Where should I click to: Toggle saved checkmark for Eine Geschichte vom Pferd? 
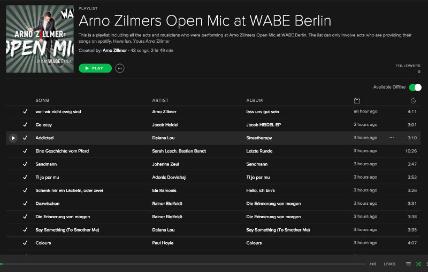pyautogui.click(x=25, y=151)
